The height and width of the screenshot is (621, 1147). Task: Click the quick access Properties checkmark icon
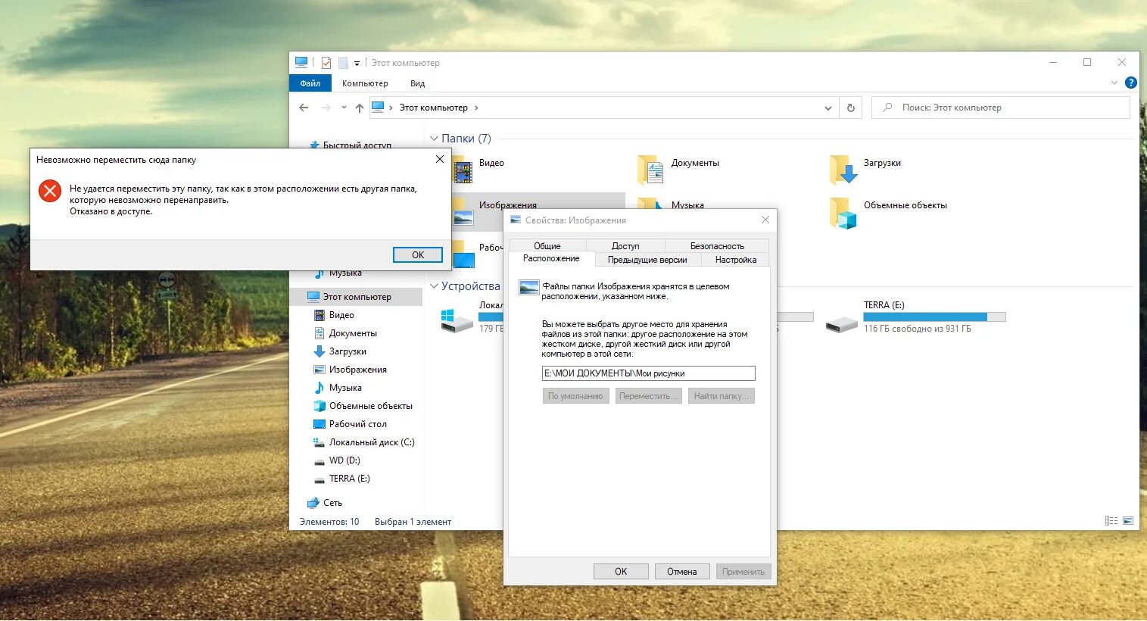(x=326, y=63)
